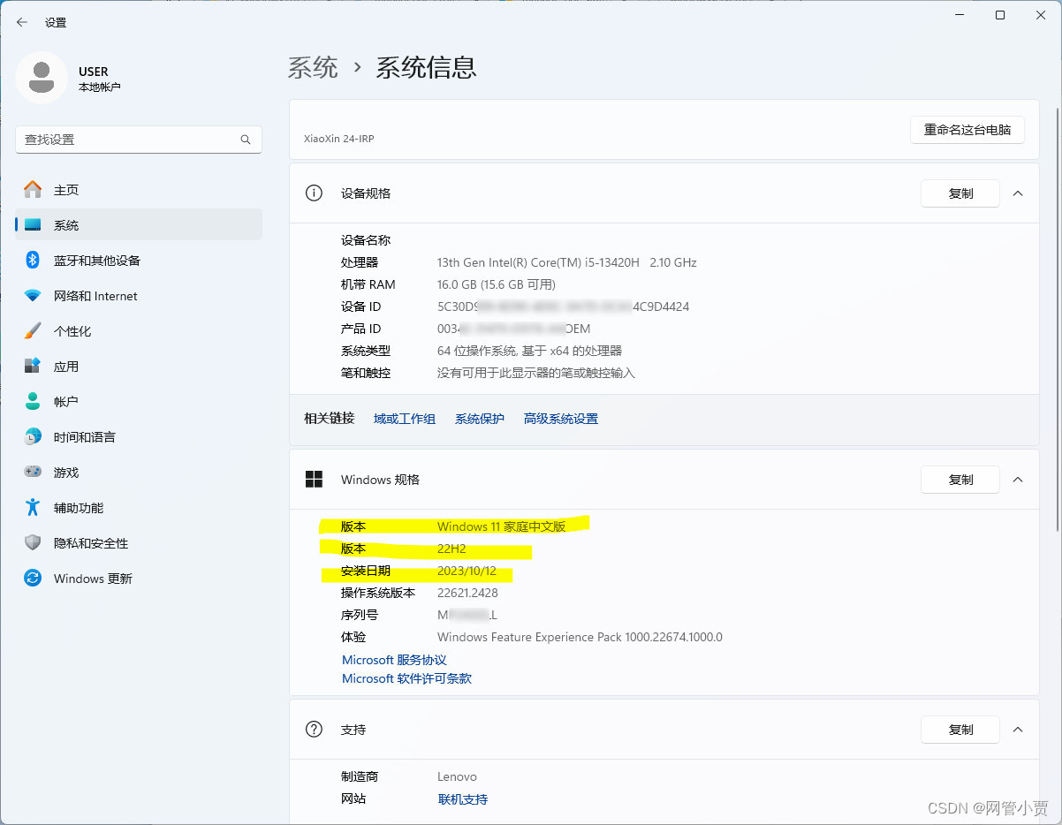Click XiaoXin 24-IRP device model text
The image size is (1062, 825).
pos(339,139)
